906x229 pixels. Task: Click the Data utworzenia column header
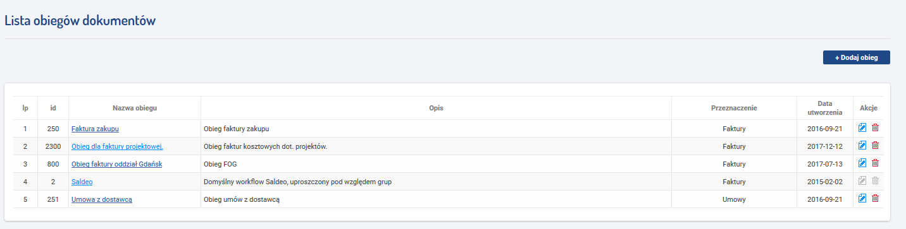(x=824, y=108)
